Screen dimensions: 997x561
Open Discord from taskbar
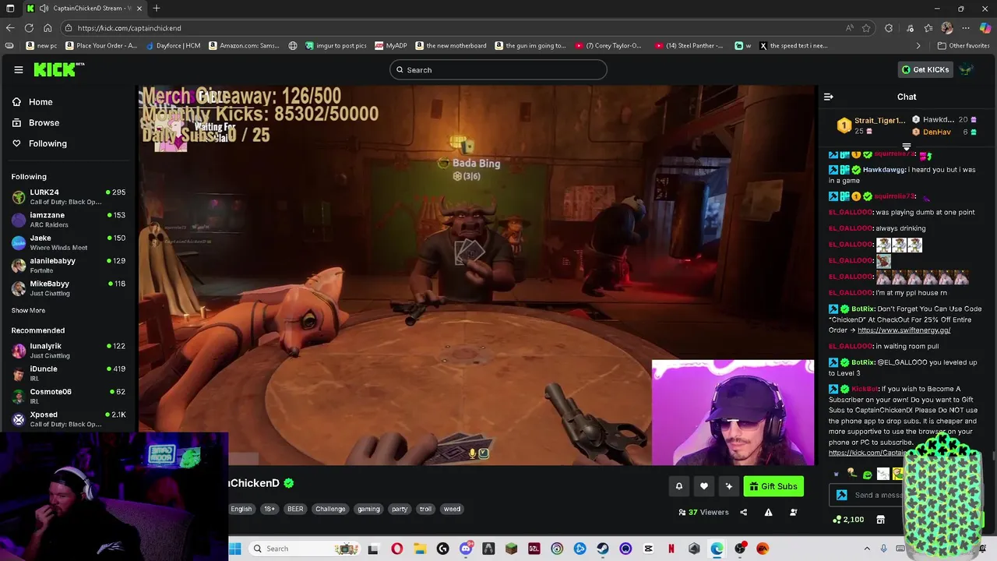click(466, 549)
